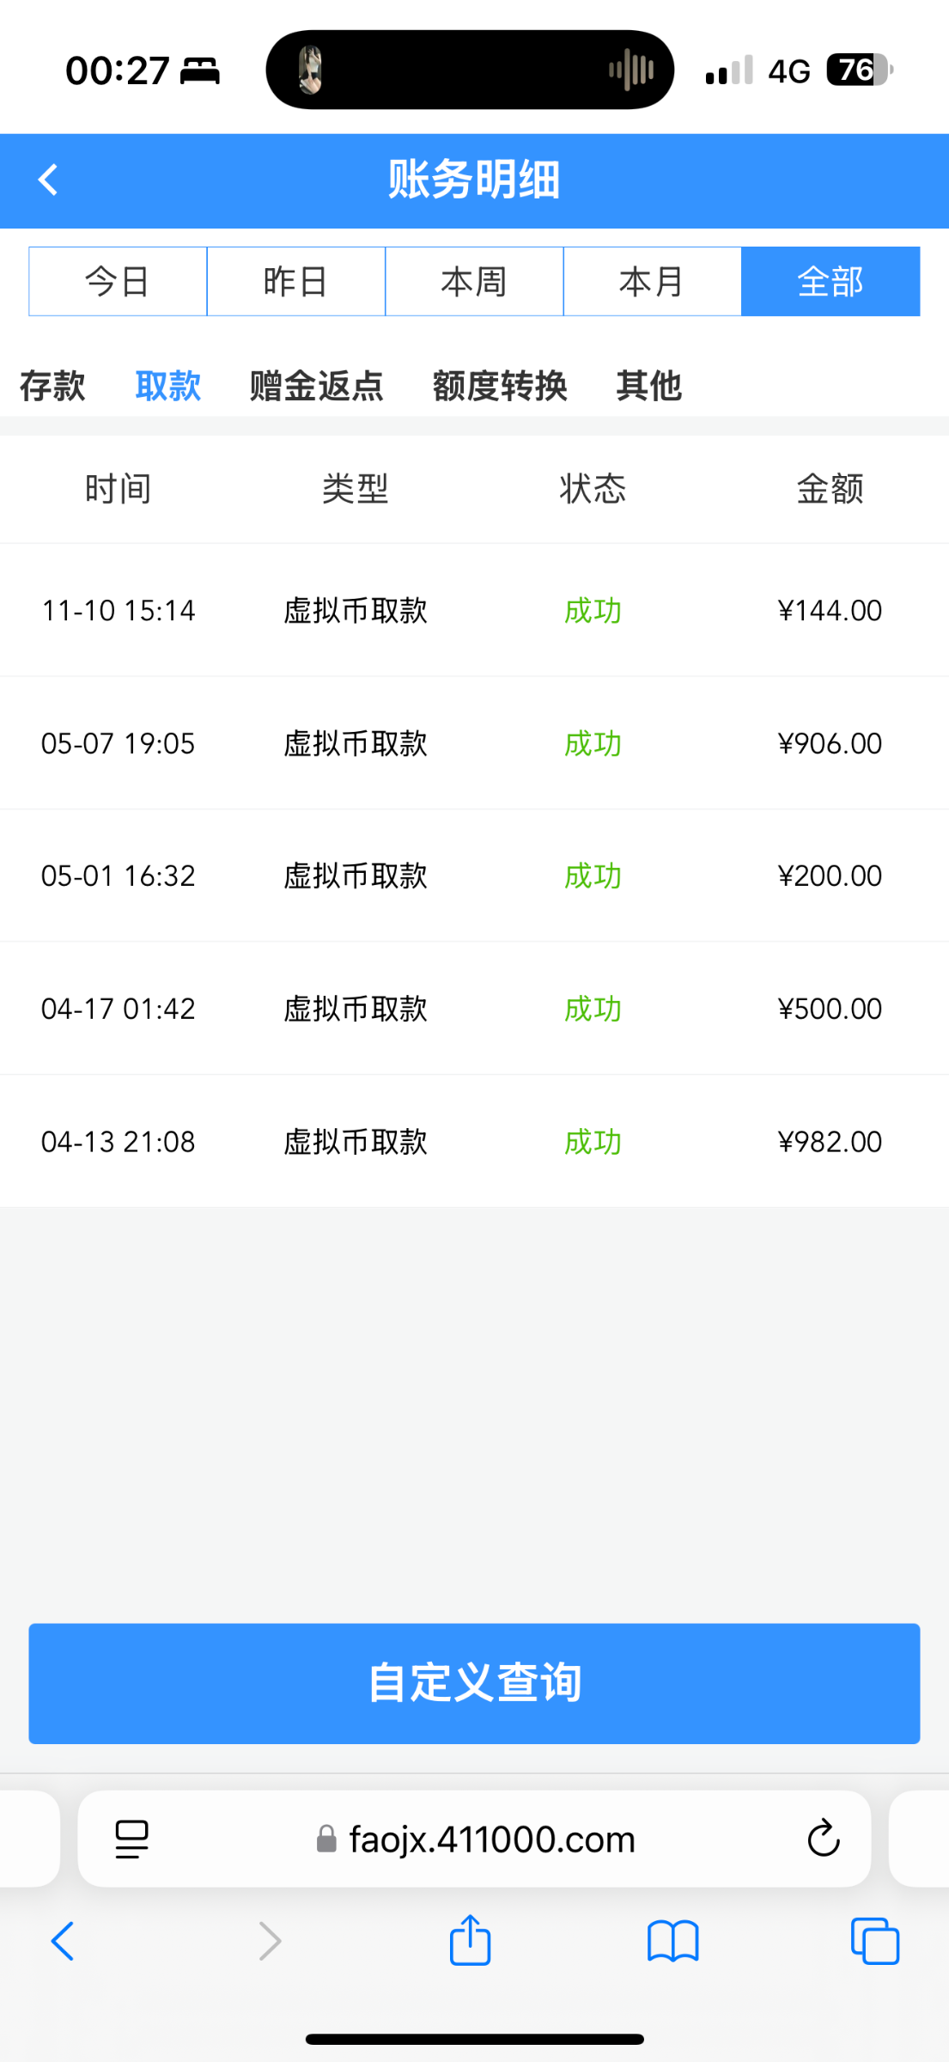Viewport: 949px width, 2062px height.
Task: Select the 本周 date filter
Action: (474, 282)
